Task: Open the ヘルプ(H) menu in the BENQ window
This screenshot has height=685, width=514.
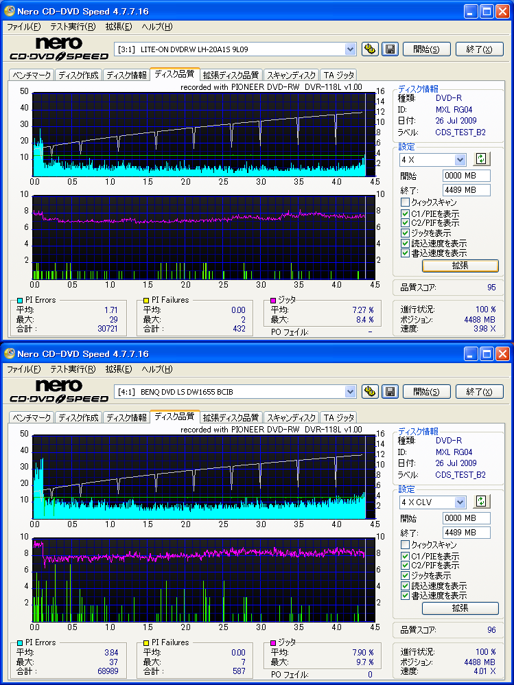Action: (156, 369)
